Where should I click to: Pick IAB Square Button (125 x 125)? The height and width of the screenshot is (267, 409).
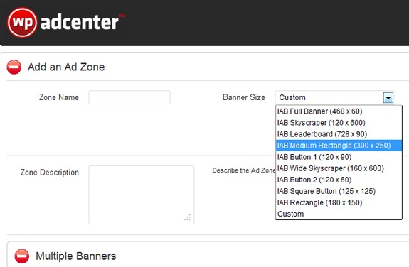coord(339,191)
